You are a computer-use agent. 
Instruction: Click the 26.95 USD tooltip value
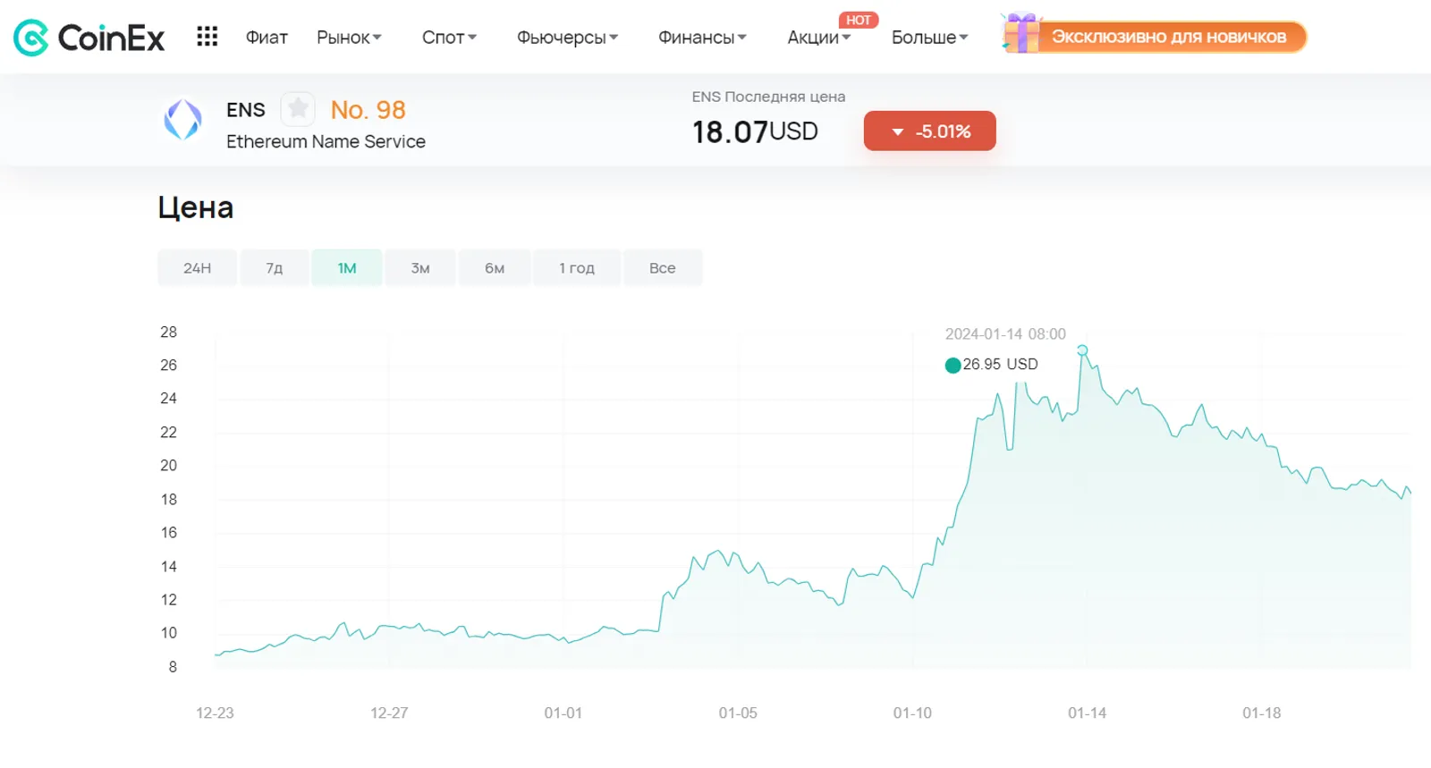coord(1000,364)
